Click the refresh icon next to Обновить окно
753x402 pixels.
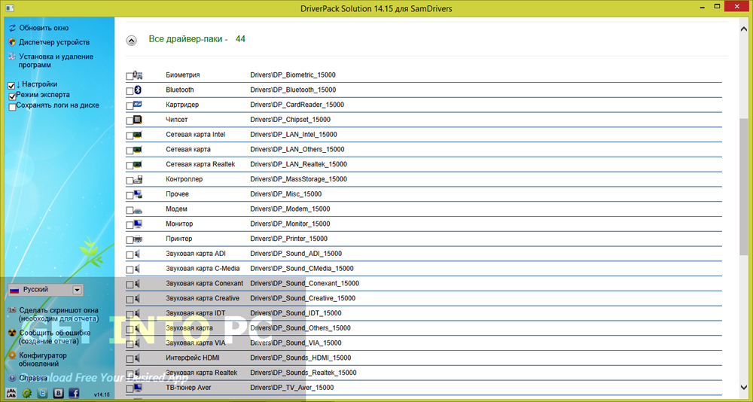tap(13, 28)
